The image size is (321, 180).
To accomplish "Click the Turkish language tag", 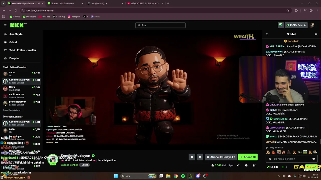I will coord(85,165).
